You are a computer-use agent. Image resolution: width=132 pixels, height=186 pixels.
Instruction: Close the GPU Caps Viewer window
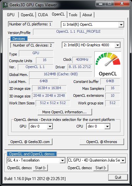122,4
